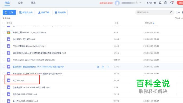This screenshot has width=183, height=103.
Task: Click video icon of 暴力行为.2018.HD1080P file
Action: (x=9, y=101)
